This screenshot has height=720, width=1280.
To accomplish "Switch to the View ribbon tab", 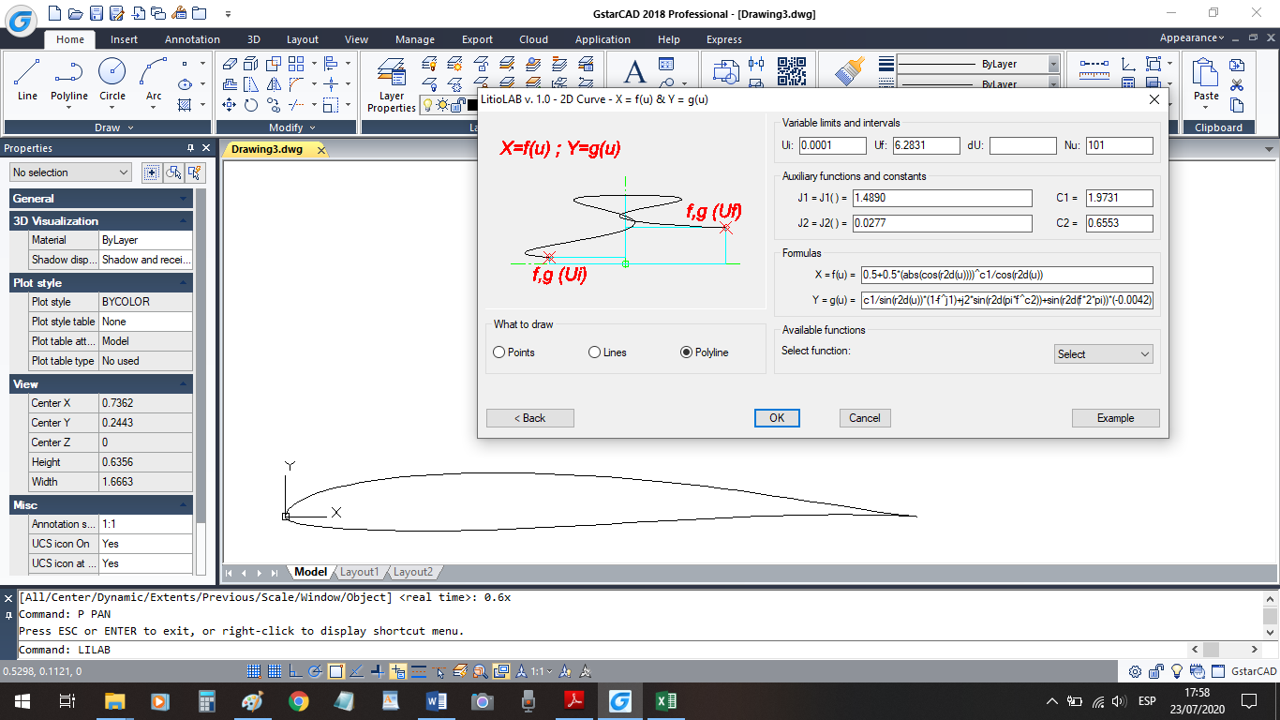I will click(356, 39).
